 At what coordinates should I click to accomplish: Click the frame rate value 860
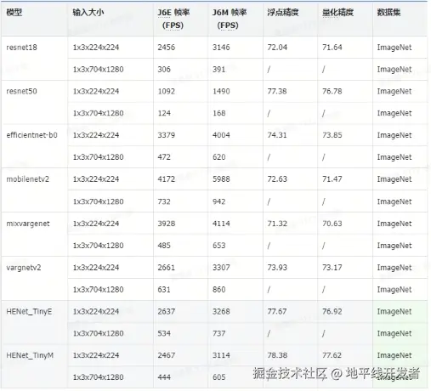tap(219, 290)
